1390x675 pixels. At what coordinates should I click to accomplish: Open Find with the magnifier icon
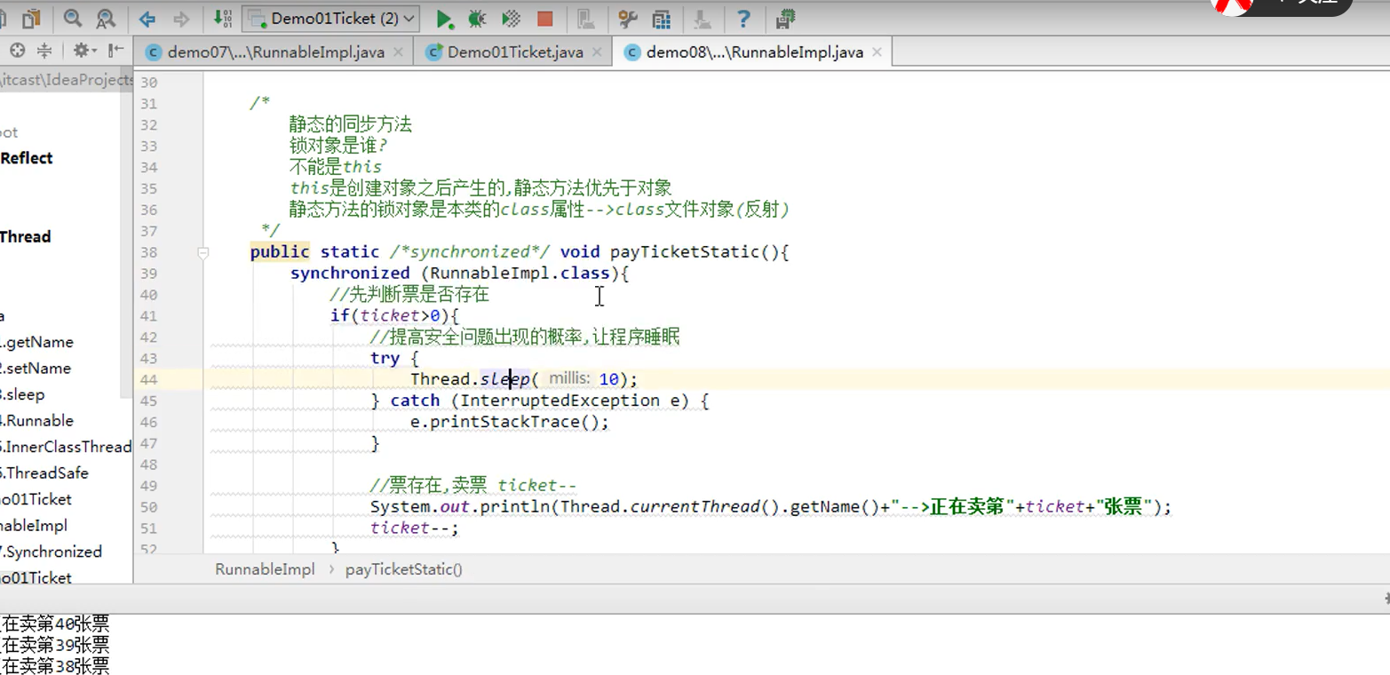click(73, 18)
